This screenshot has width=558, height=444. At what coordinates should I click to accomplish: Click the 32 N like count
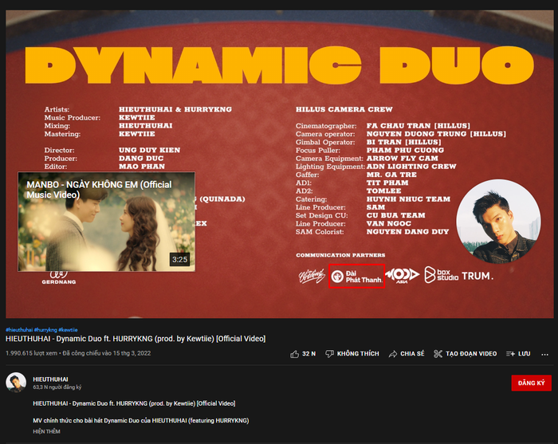click(x=309, y=354)
